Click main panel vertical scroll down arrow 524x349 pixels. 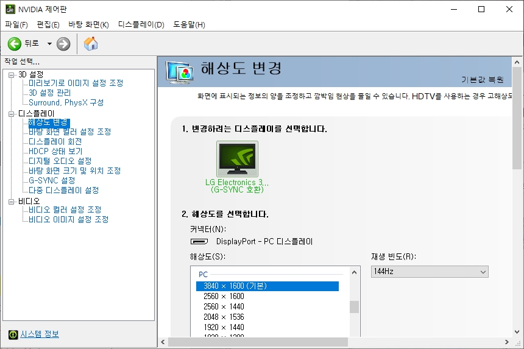(517, 332)
